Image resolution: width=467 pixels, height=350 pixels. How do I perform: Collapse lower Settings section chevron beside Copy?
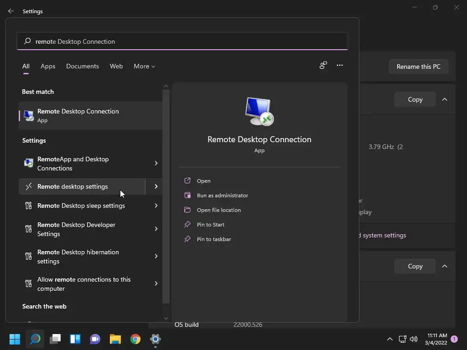click(x=444, y=266)
